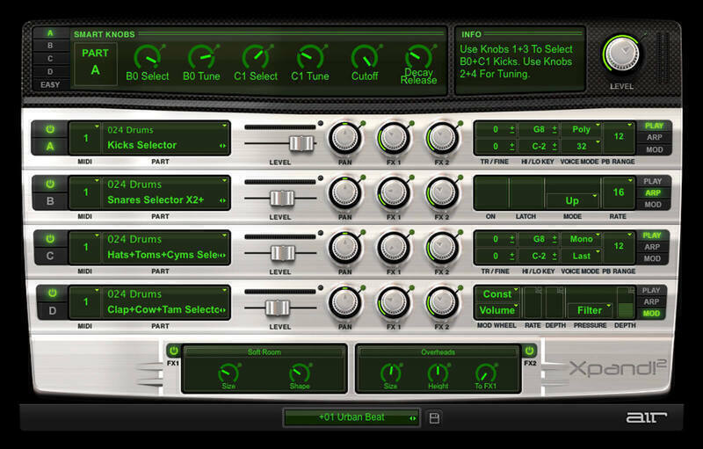Click the B0 Tune smart knob
The height and width of the screenshot is (449, 703).
(203, 57)
